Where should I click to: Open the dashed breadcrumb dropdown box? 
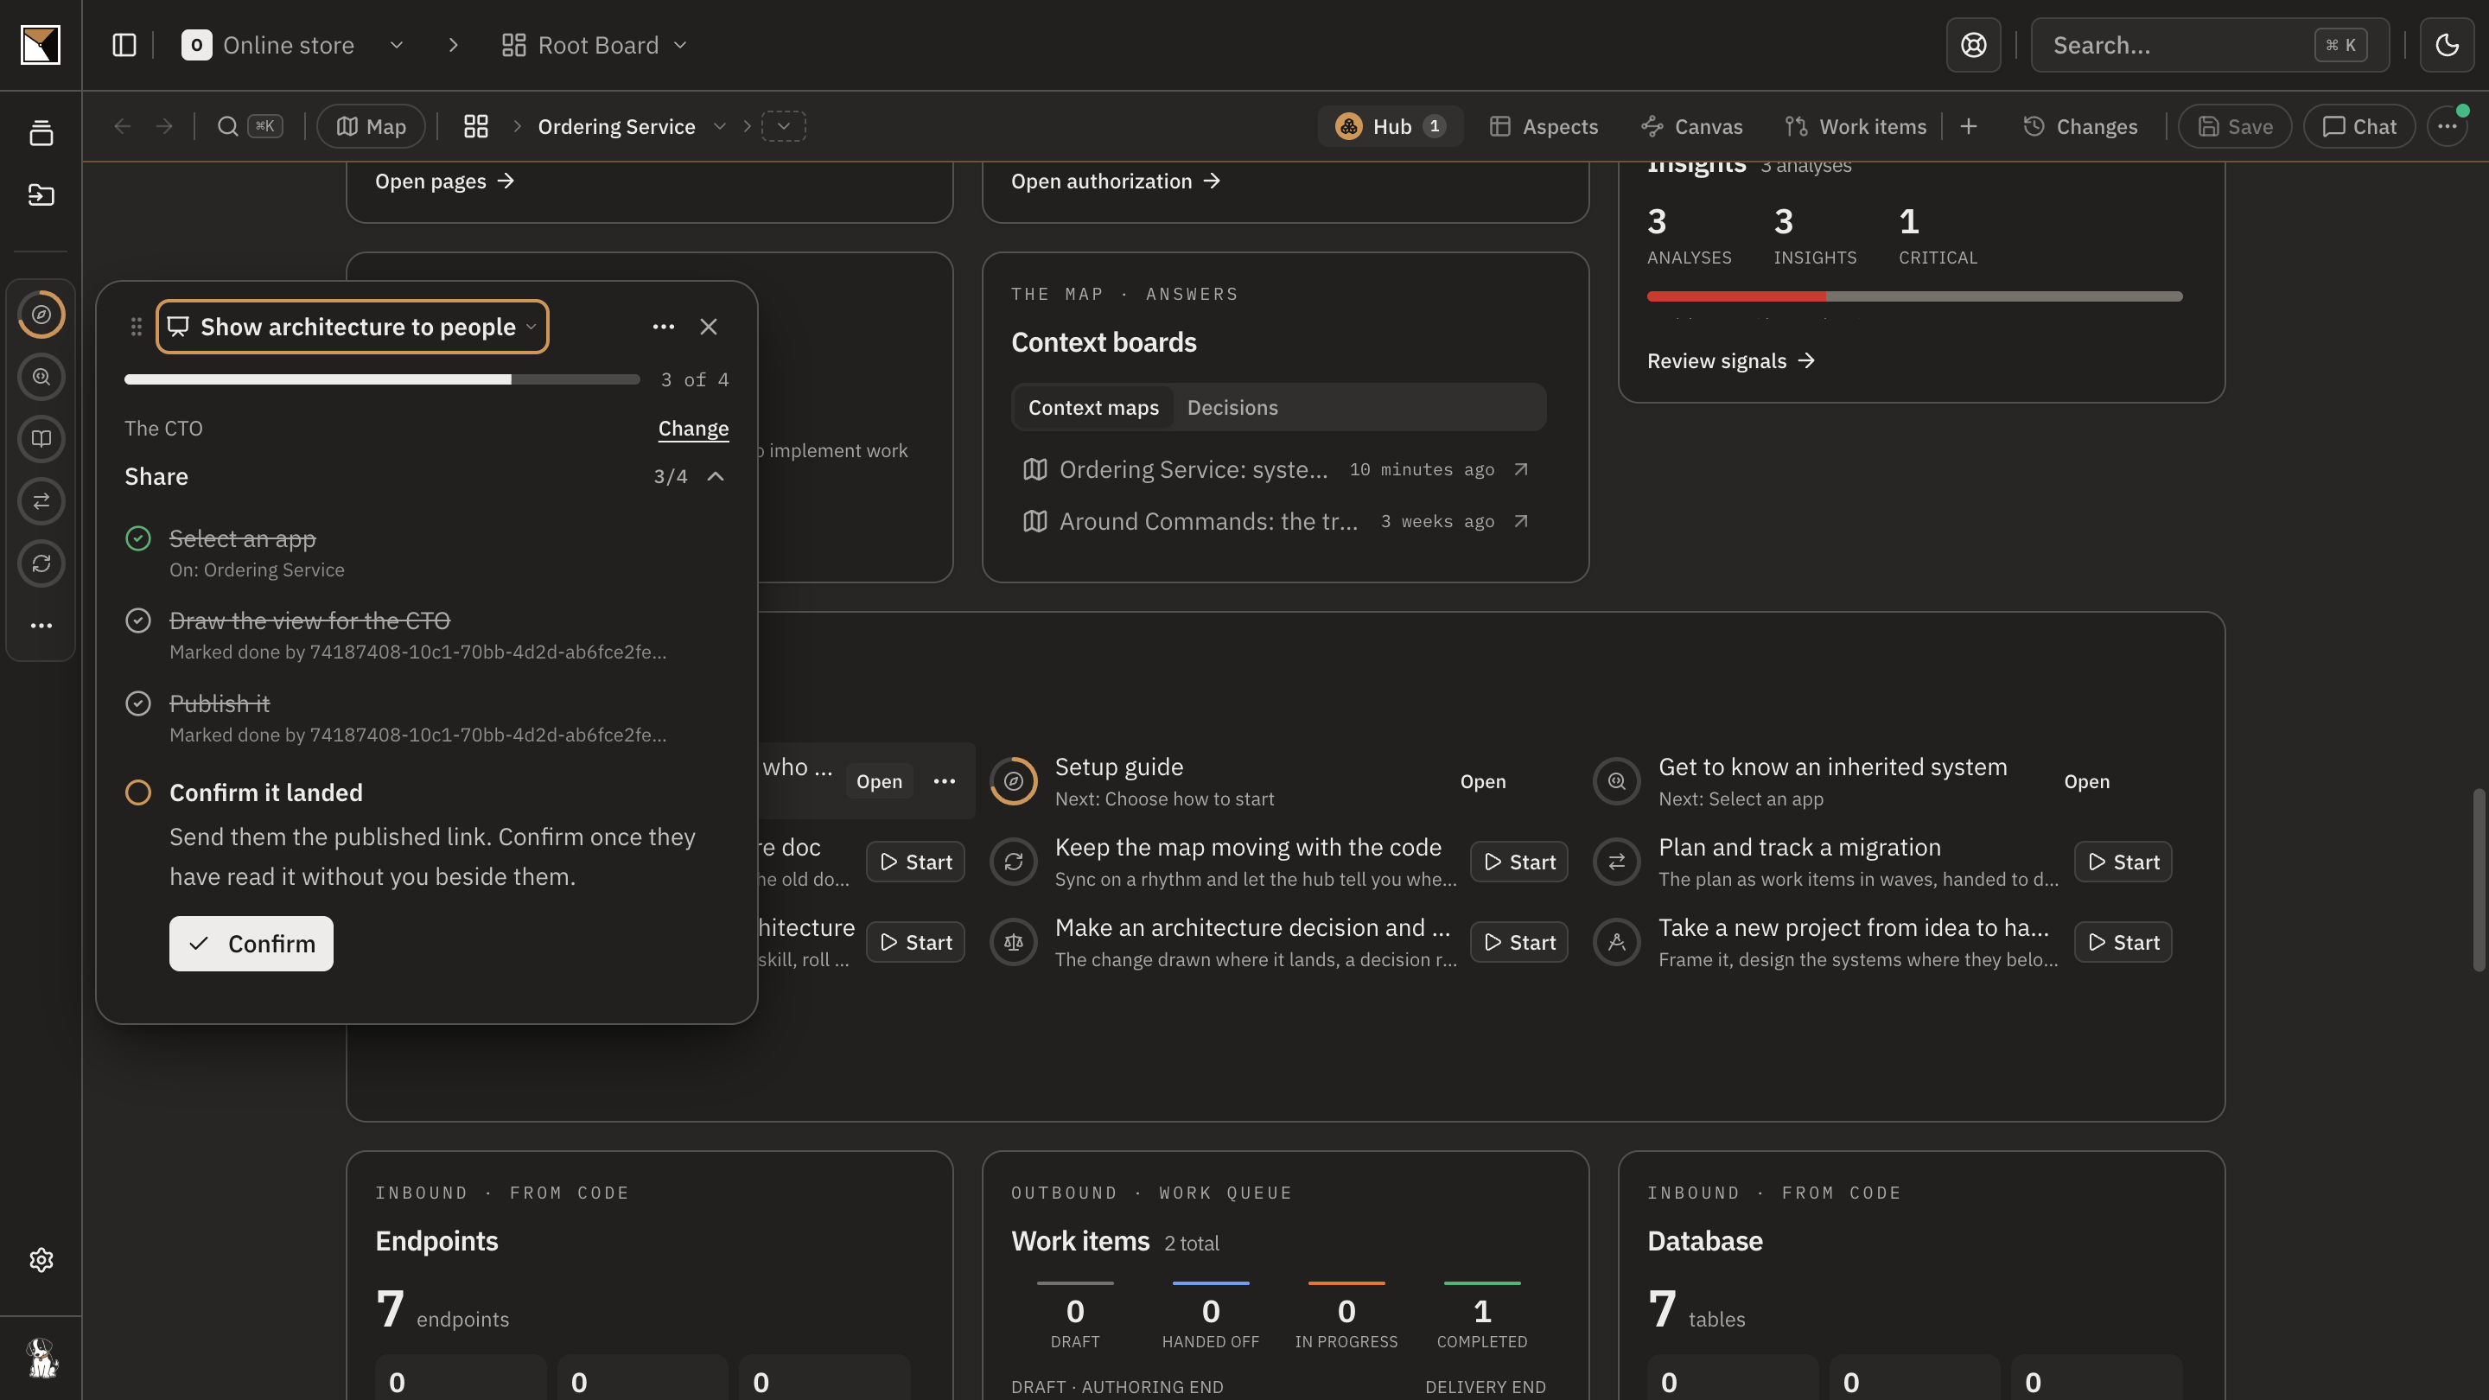784,126
